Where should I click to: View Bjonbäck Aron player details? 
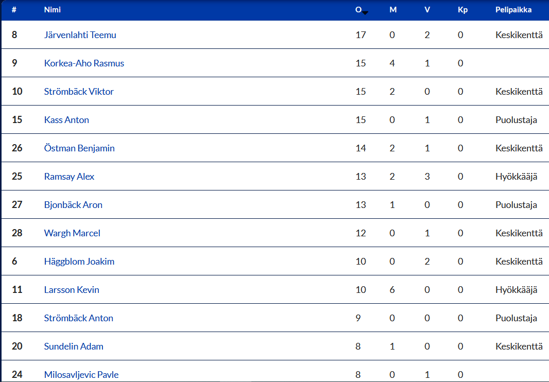pyautogui.click(x=73, y=205)
